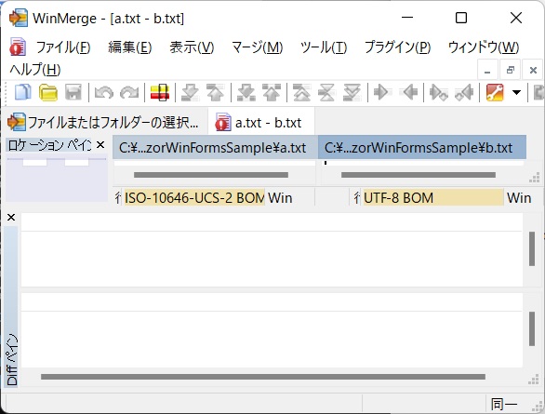Click the UTF-8 BOM encoding label
This screenshot has width=545, height=414.
tap(433, 198)
